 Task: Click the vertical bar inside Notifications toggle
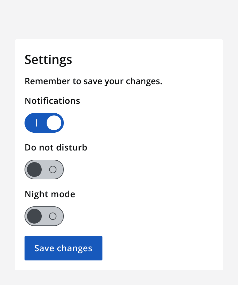pos(36,123)
